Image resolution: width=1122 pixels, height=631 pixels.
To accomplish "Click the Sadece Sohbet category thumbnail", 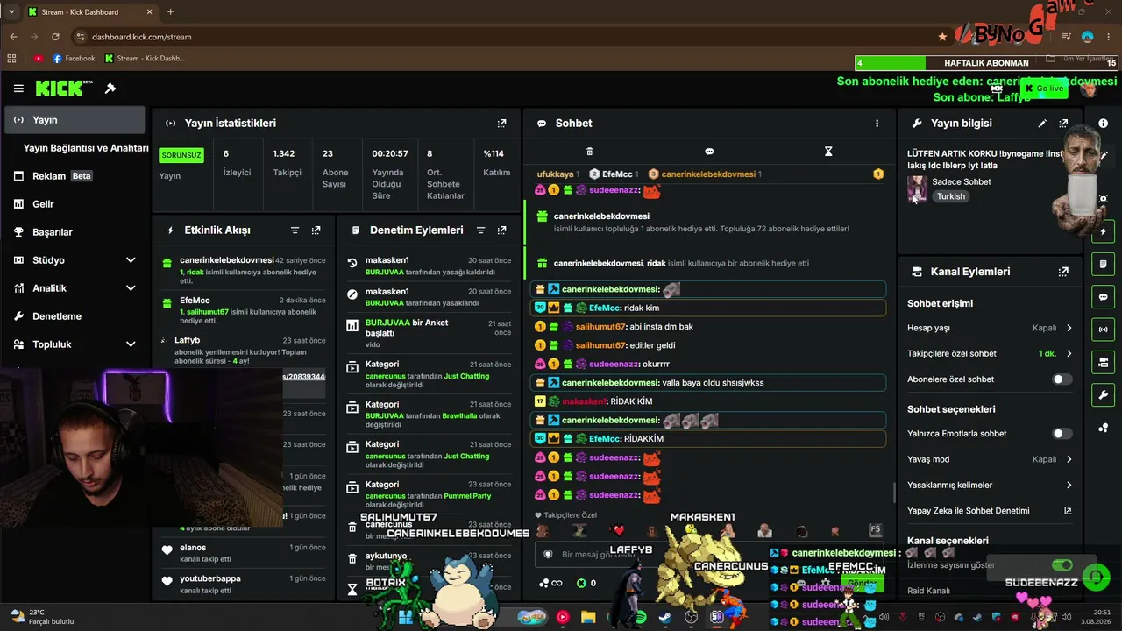I will [x=917, y=188].
